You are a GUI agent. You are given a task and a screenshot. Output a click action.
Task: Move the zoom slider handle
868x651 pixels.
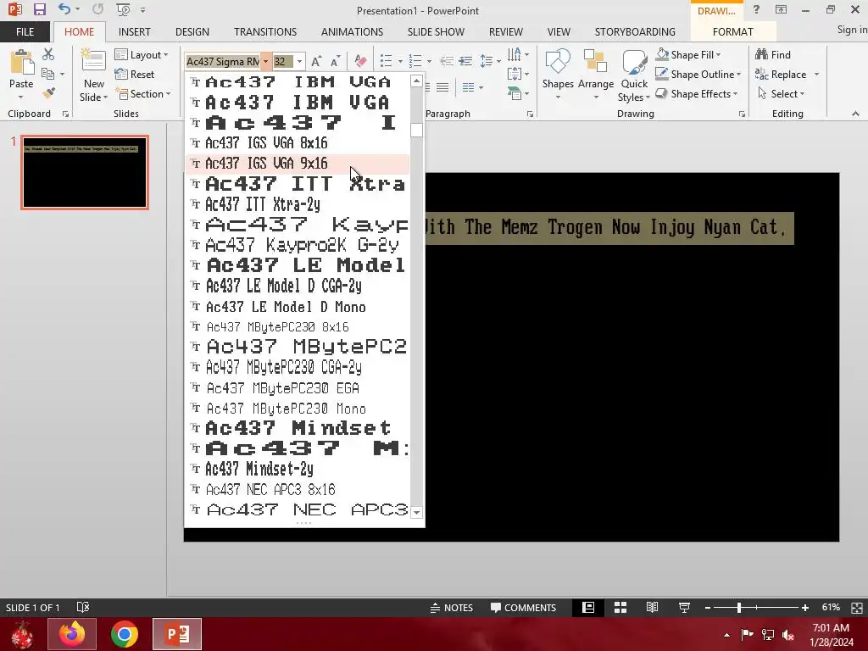click(739, 607)
